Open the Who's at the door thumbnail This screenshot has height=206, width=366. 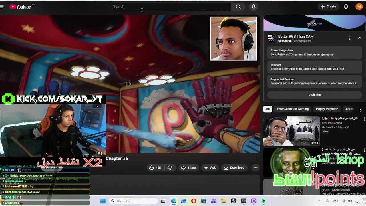[x=291, y=162]
